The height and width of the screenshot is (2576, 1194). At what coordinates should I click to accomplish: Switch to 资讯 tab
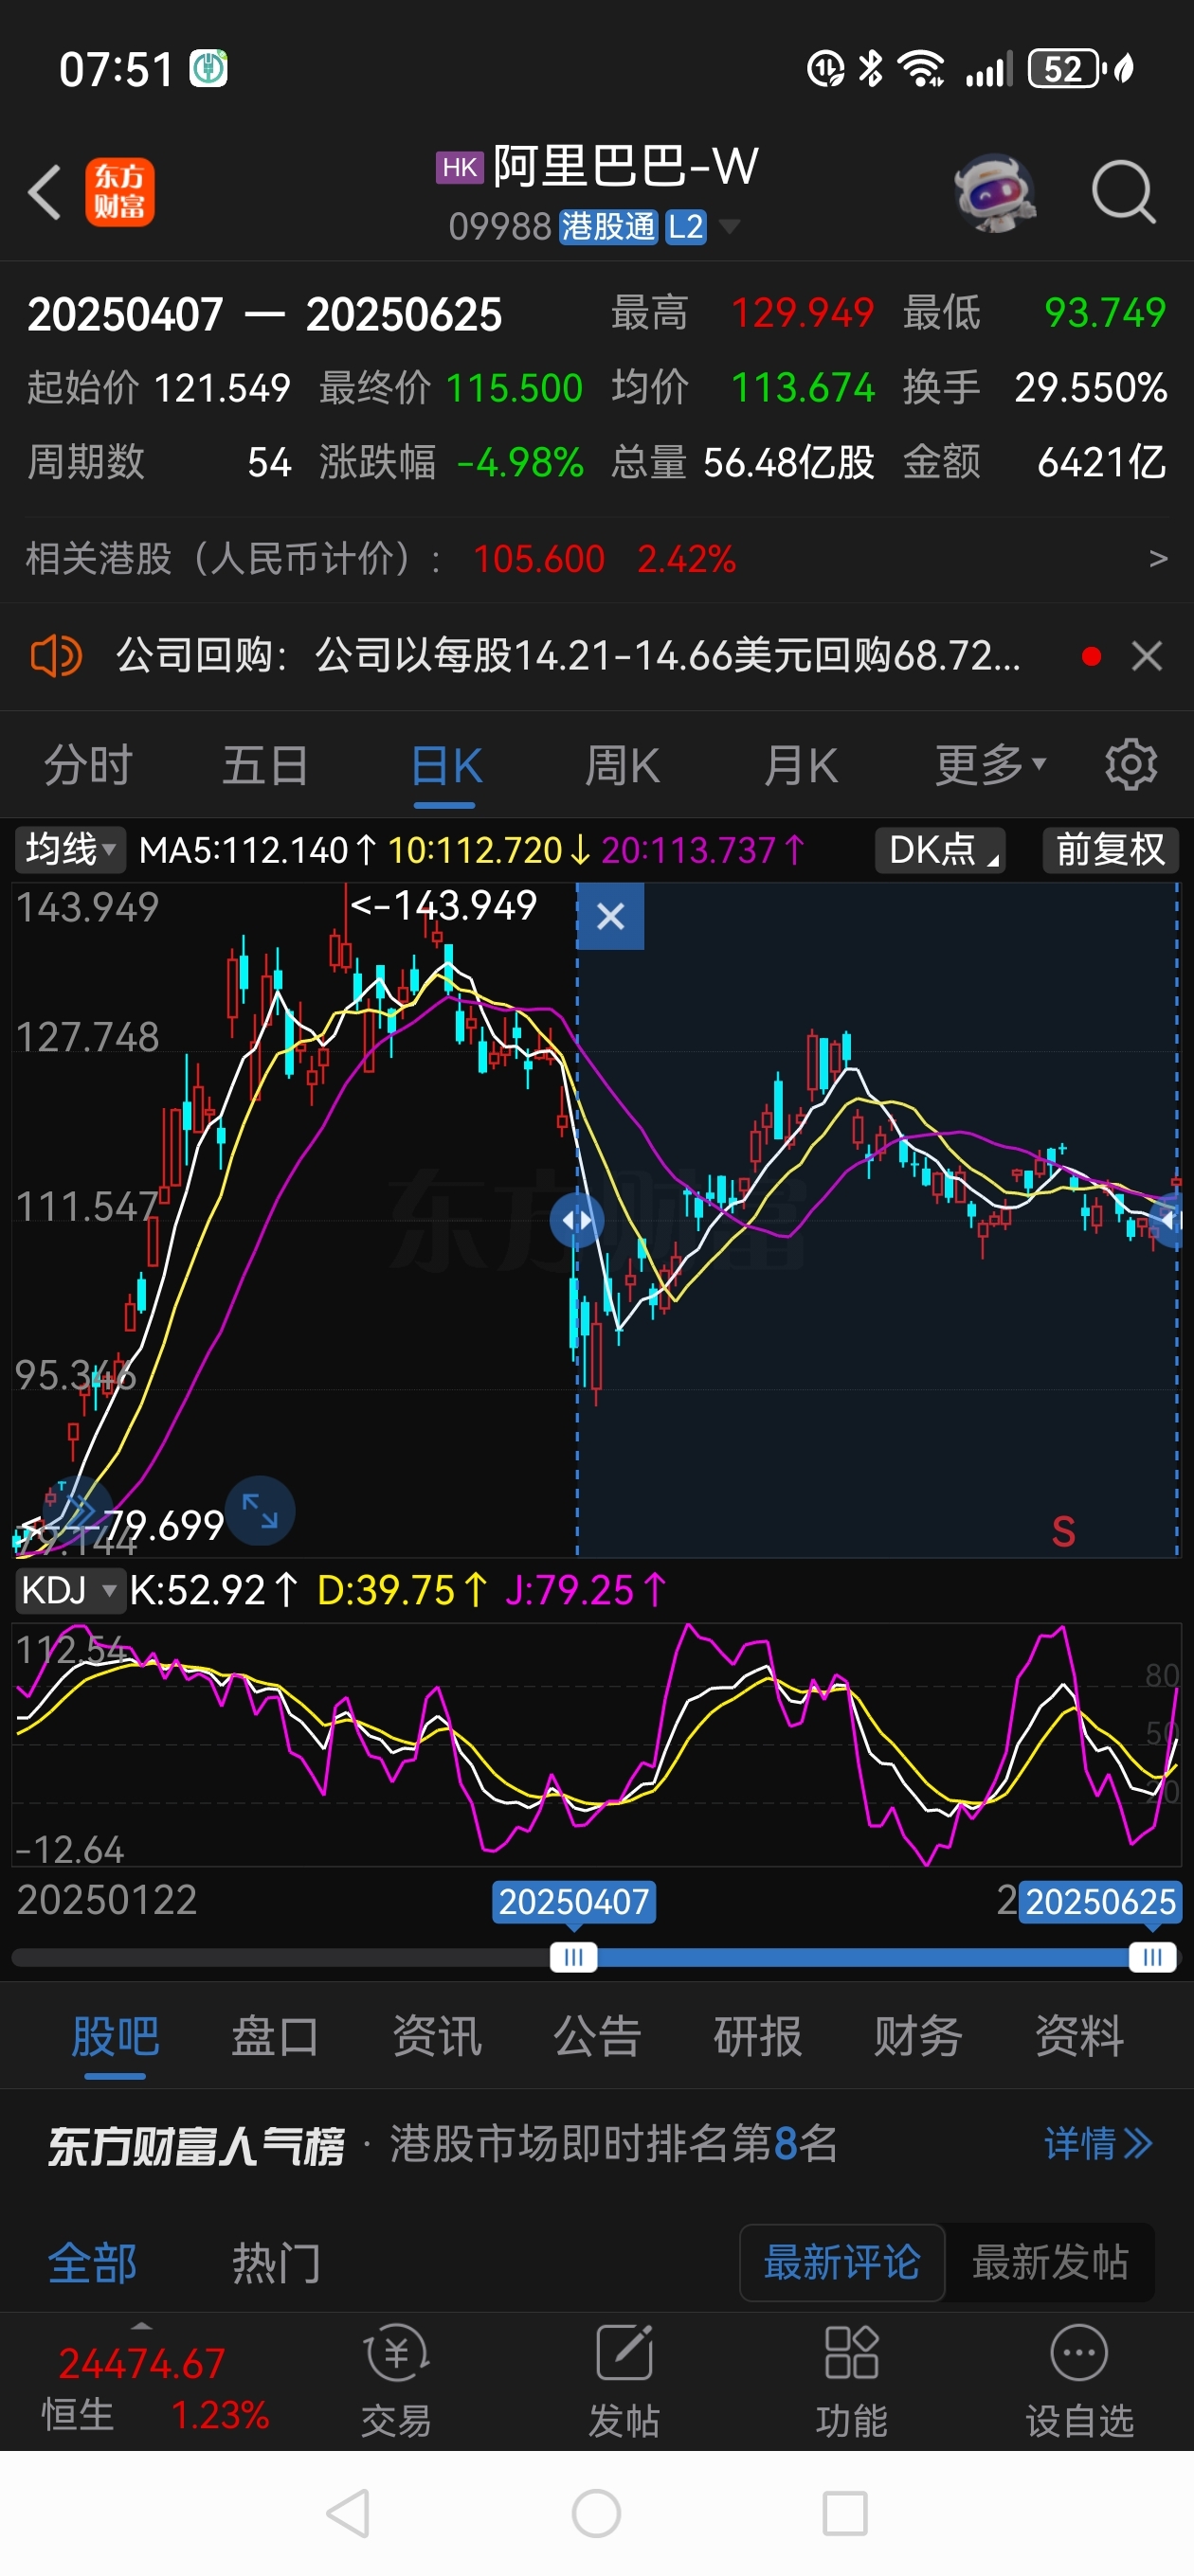pyautogui.click(x=436, y=2037)
